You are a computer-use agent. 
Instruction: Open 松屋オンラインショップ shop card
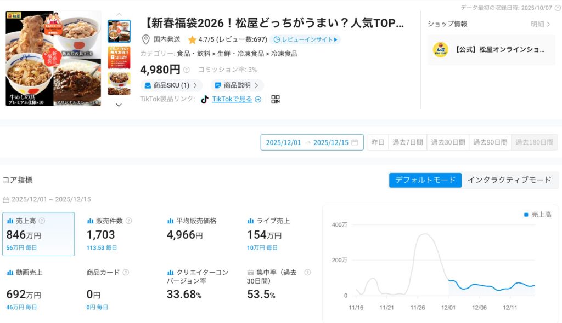point(491,50)
